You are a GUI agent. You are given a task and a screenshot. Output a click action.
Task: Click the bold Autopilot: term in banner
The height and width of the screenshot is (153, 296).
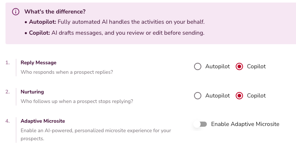[43, 22]
